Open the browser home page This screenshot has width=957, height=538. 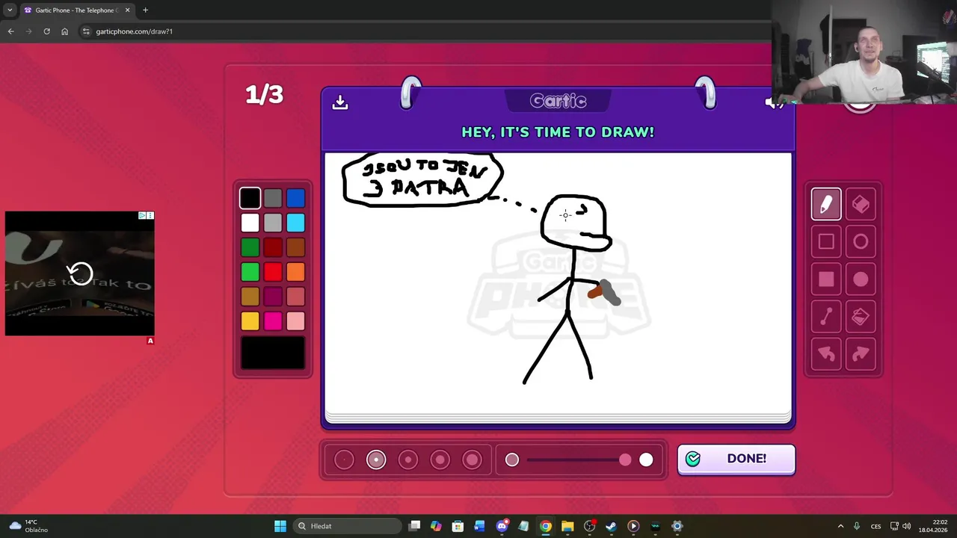click(64, 31)
